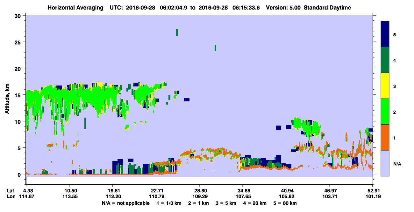Click the y-axis tick label 10
414x212 pixels.
tap(18, 121)
